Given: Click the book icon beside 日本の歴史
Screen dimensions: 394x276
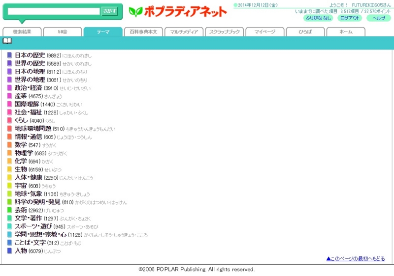Looking at the screenshot, I should pos(9,55).
